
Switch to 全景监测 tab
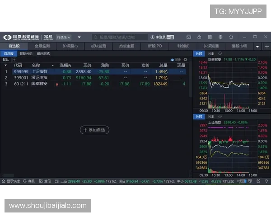(x=42, y=46)
